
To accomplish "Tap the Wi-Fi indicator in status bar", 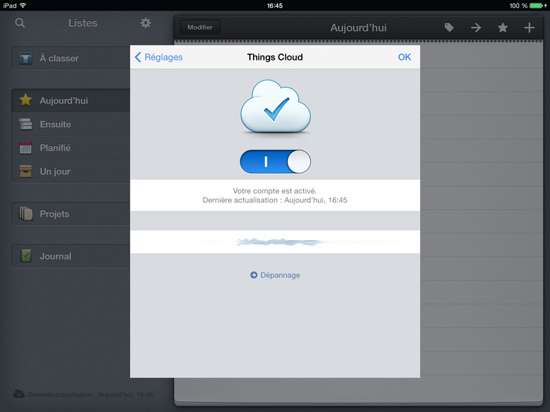I will pos(23,5).
